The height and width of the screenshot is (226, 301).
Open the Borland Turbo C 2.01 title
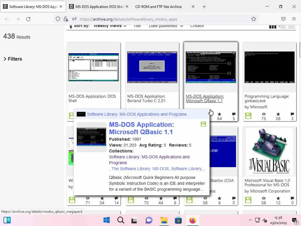pyautogui.click(x=146, y=99)
